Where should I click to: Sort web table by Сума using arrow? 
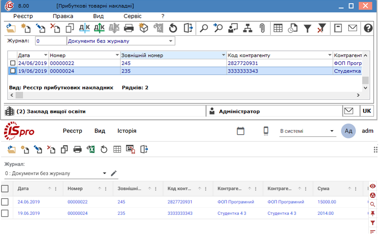pos(350,188)
